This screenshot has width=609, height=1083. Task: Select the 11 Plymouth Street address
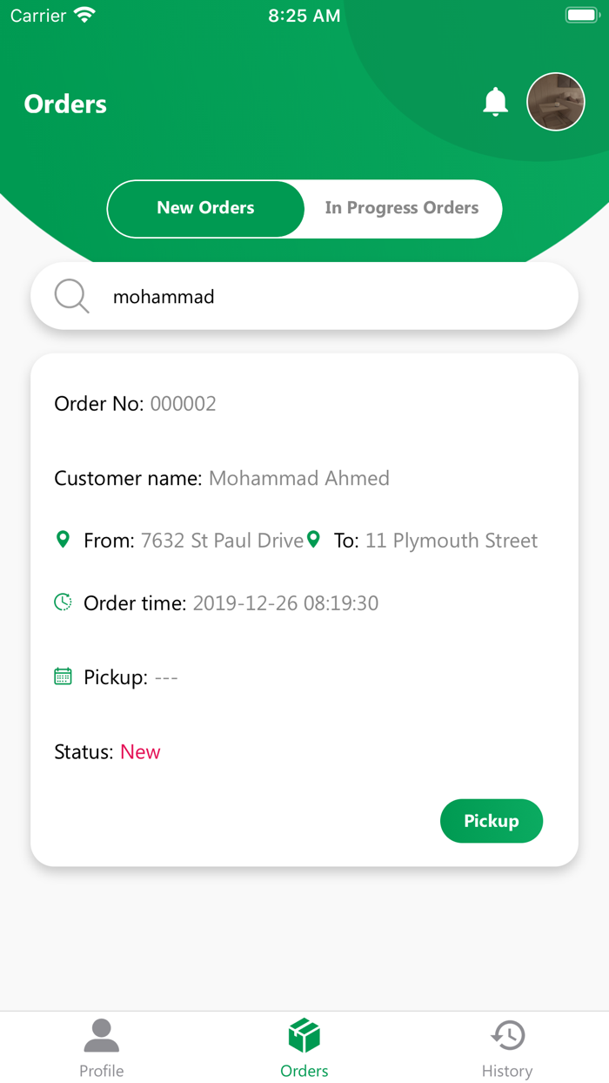(x=451, y=541)
